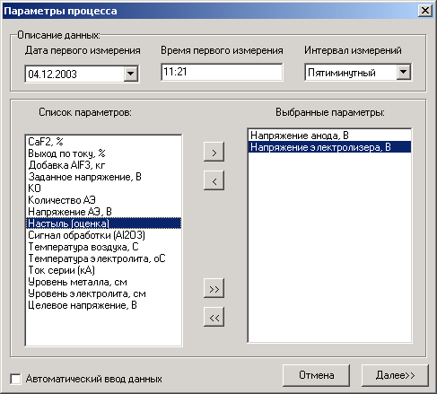
Task: Select Уровень металла, см list item
Action: pyautogui.click(x=103, y=282)
